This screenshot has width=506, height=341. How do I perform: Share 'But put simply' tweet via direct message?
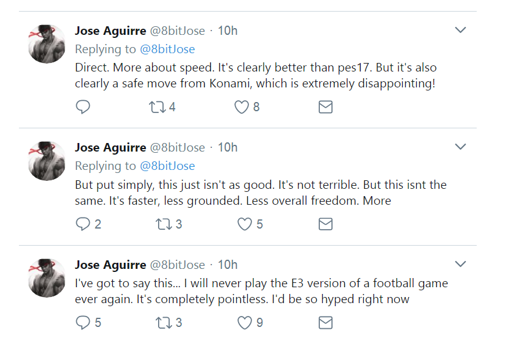click(x=326, y=224)
